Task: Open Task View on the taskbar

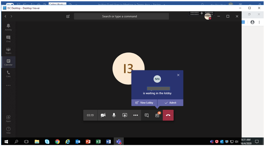Action: pos(26,142)
